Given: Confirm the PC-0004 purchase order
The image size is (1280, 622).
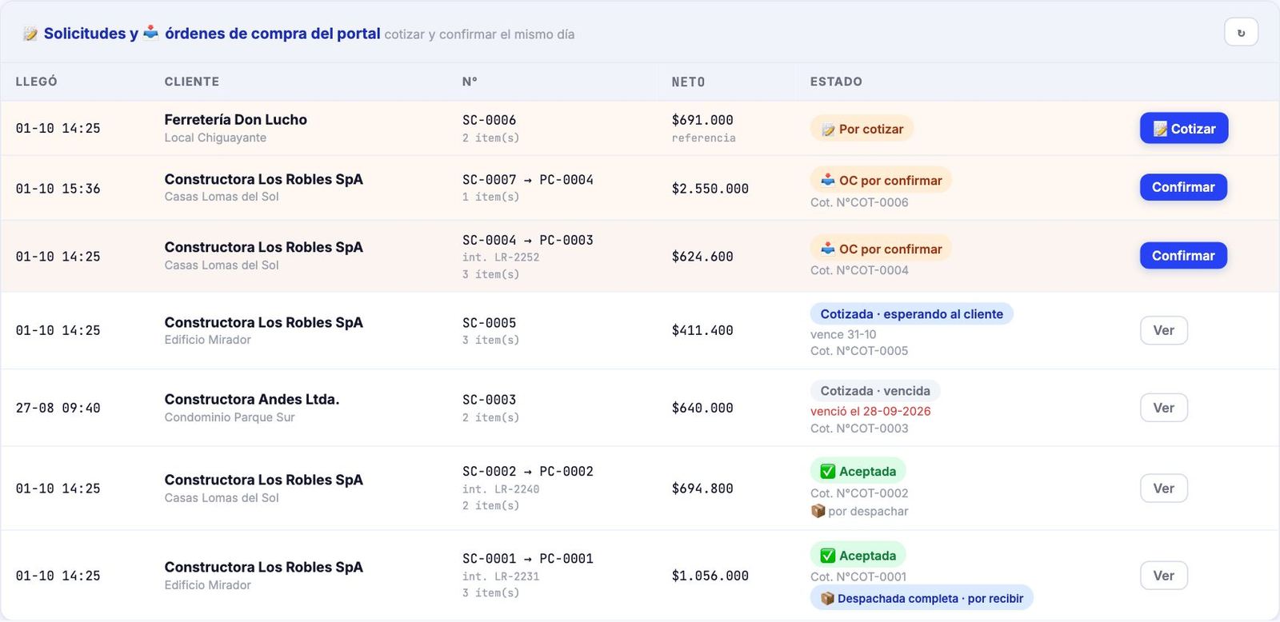Looking at the screenshot, I should point(1183,187).
